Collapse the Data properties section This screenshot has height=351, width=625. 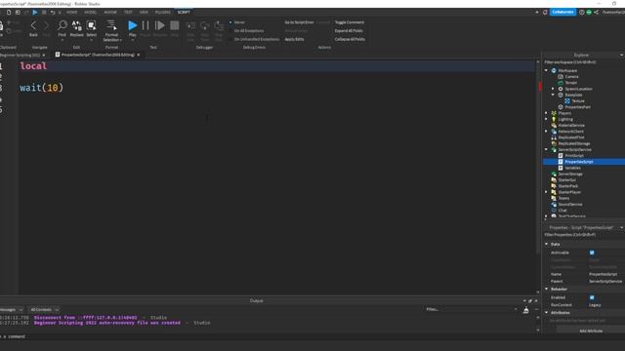[x=547, y=244]
